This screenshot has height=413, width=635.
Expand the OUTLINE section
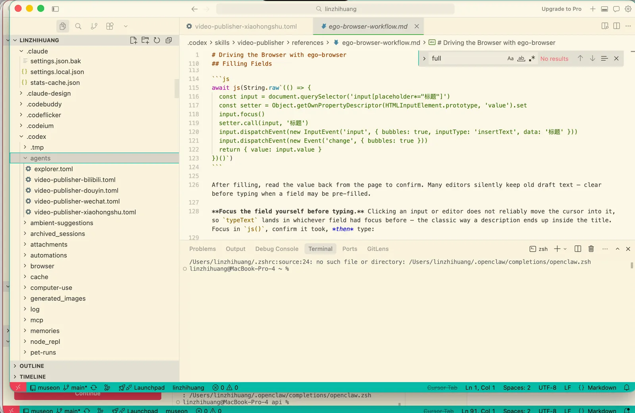point(15,366)
